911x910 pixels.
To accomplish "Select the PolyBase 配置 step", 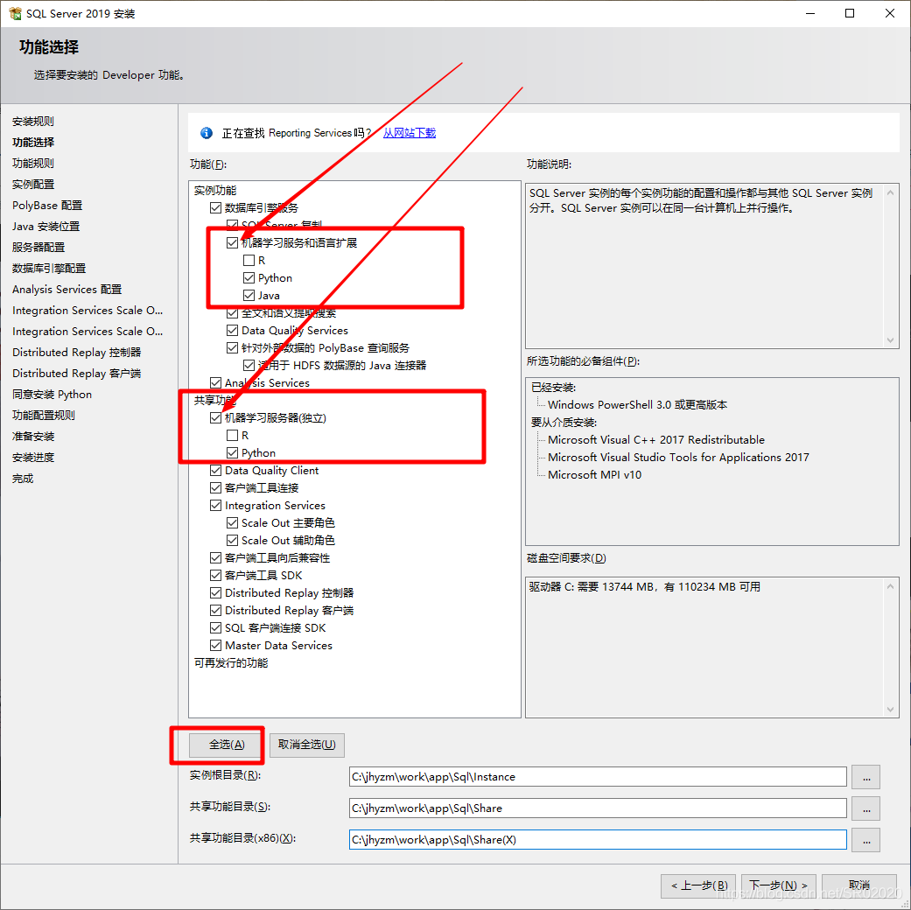I will [x=47, y=206].
